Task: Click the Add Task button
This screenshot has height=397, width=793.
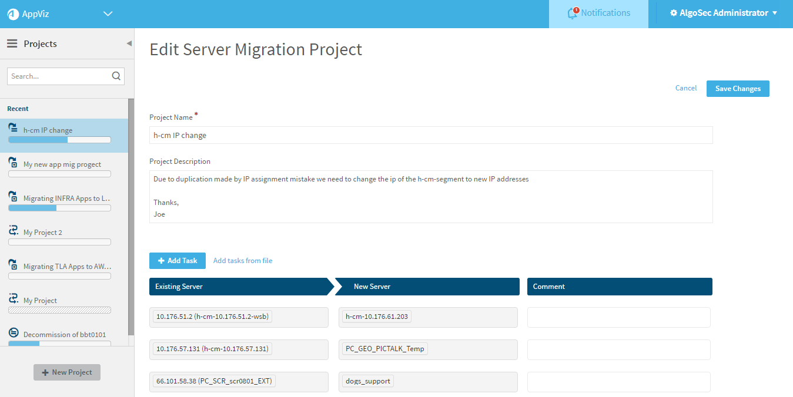Action: [177, 261]
